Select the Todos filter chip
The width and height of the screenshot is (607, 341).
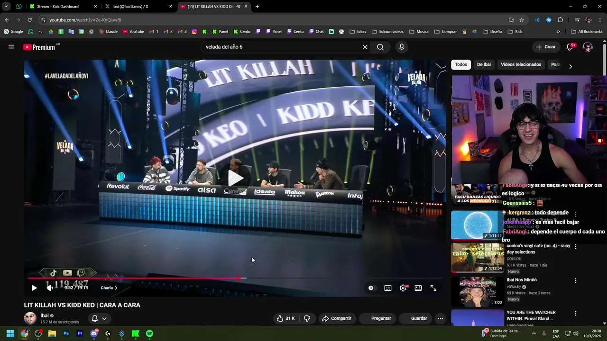461,64
